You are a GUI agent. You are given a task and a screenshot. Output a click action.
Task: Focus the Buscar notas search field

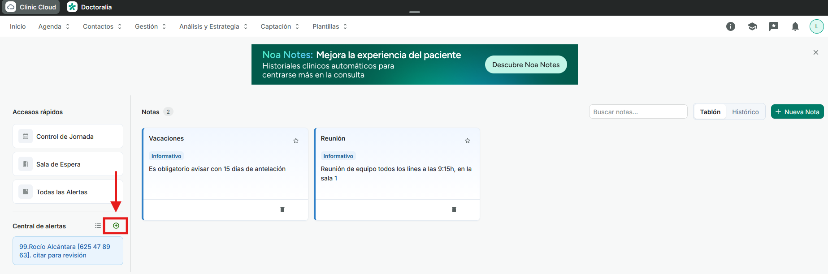pos(638,112)
